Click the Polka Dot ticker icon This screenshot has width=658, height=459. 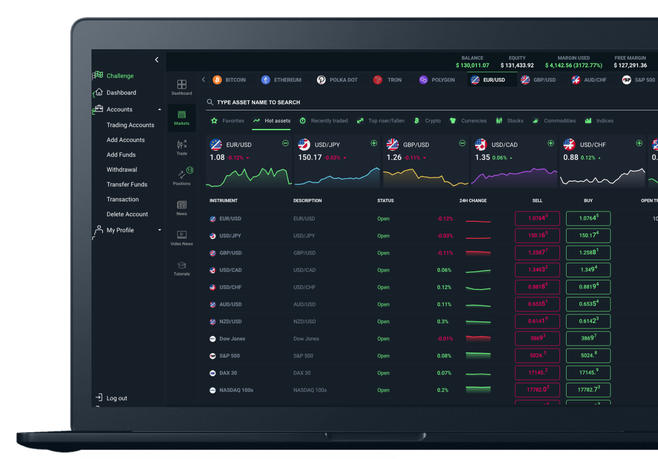click(x=322, y=80)
